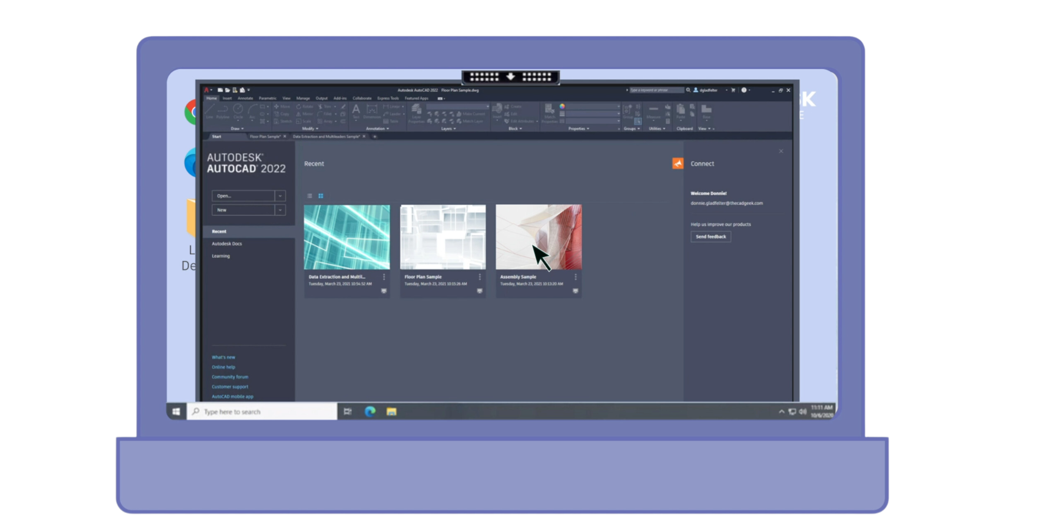Switch to Floor Plan Sample drawing tab
This screenshot has height=527, width=1058.
[265, 137]
